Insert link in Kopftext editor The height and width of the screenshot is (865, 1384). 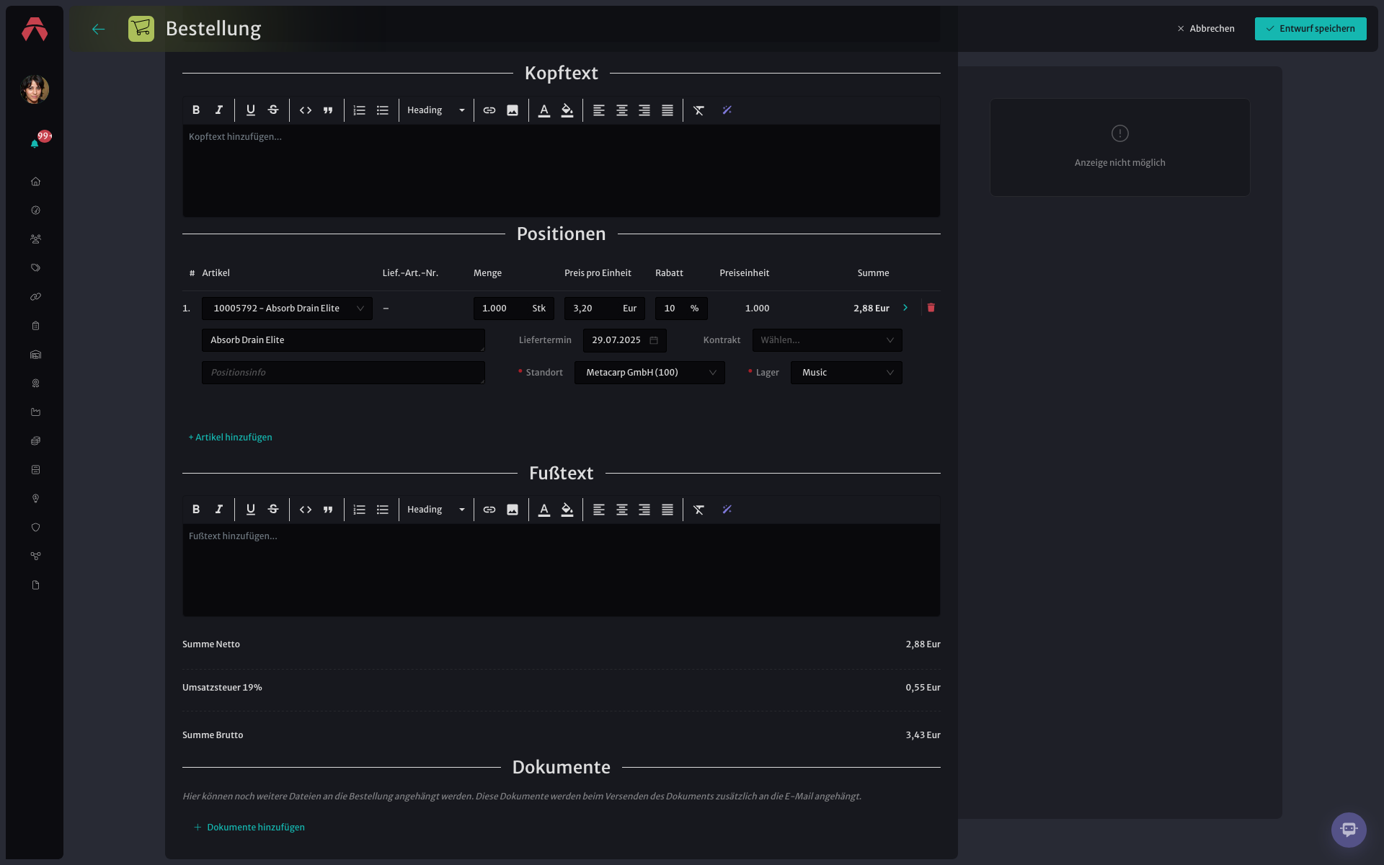tap(489, 110)
